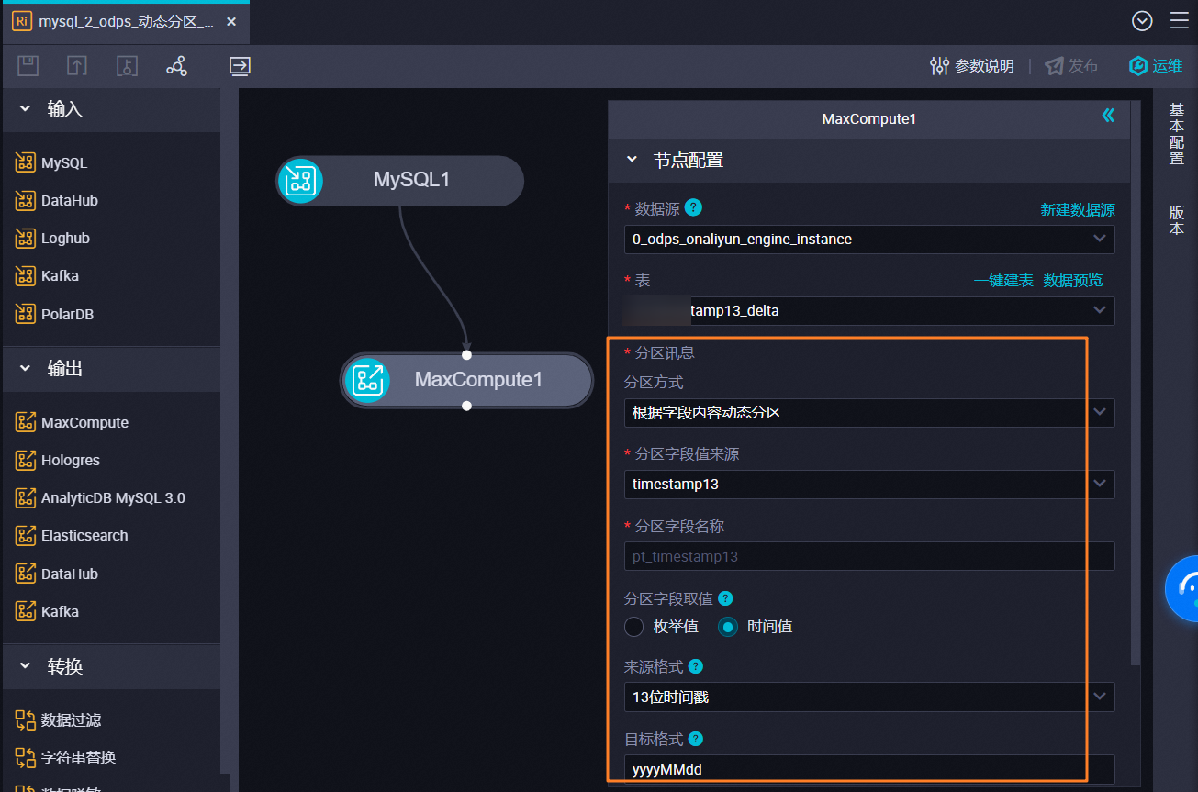Click 新建数据源 link
The width and height of the screenshot is (1198, 792).
pyautogui.click(x=1077, y=210)
